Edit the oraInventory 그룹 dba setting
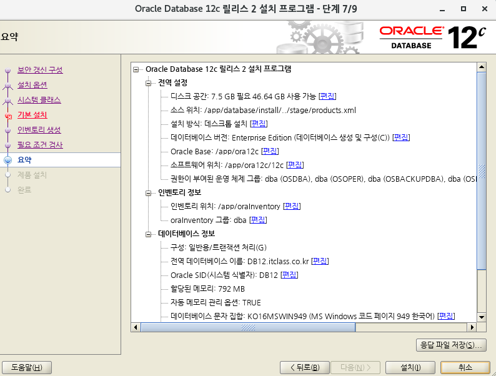Screen dimensions: 496x376 258,220
